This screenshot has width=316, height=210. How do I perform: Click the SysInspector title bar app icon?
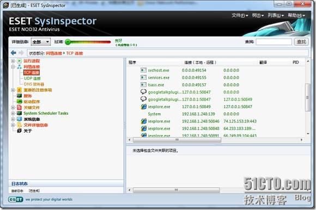click(6, 5)
